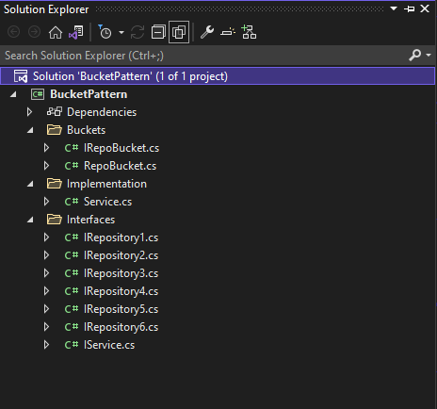Toggle Show All Files button

pos(179,32)
